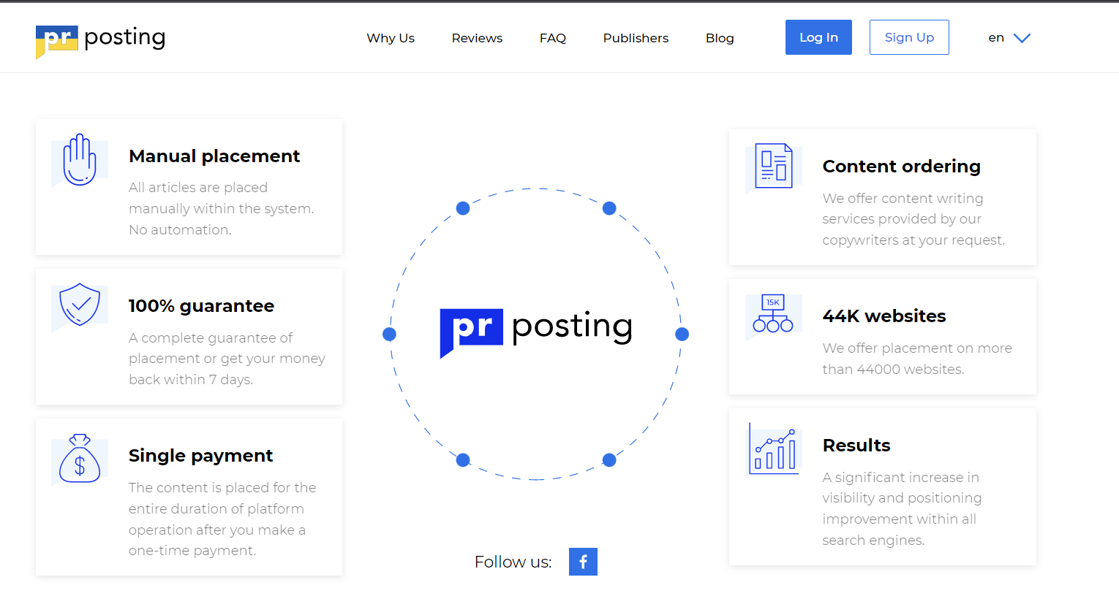Select the 44K websites heading
1119x607 pixels.
(884, 316)
